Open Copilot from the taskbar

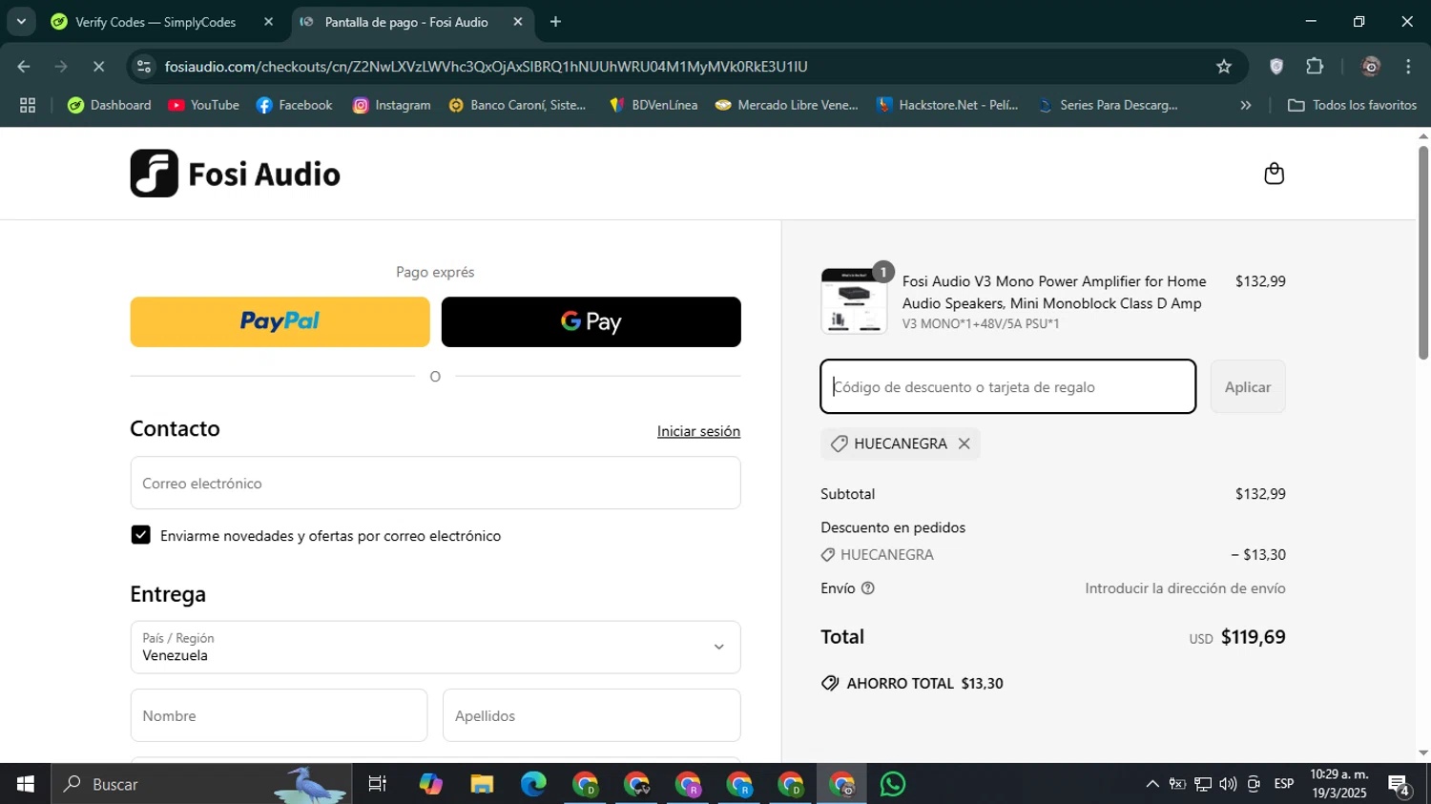[430, 784]
